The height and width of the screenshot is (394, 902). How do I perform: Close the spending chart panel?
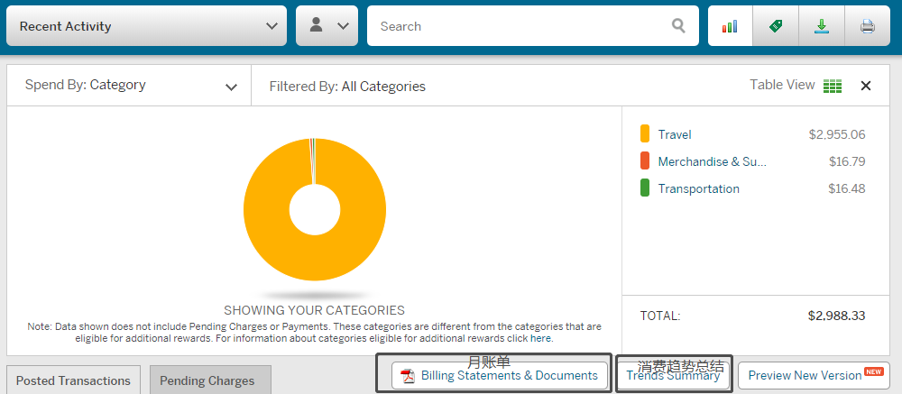(x=866, y=86)
